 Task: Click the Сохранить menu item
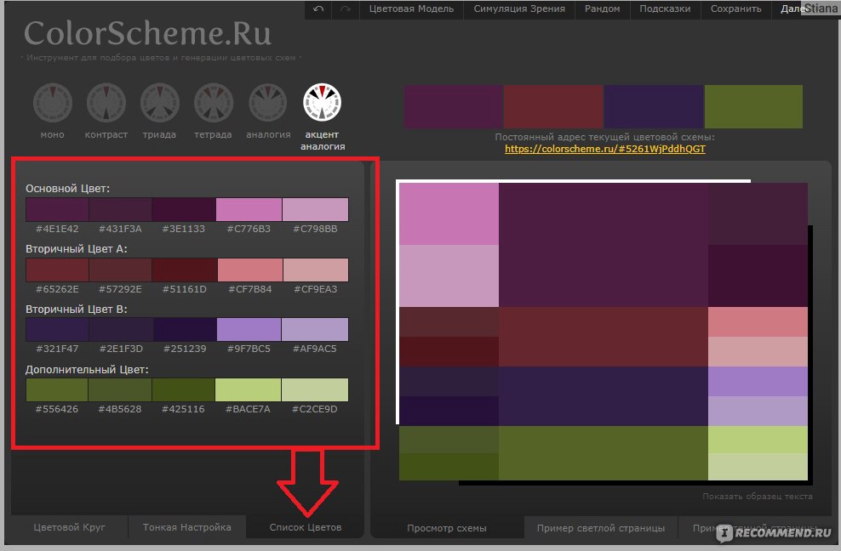tap(735, 9)
